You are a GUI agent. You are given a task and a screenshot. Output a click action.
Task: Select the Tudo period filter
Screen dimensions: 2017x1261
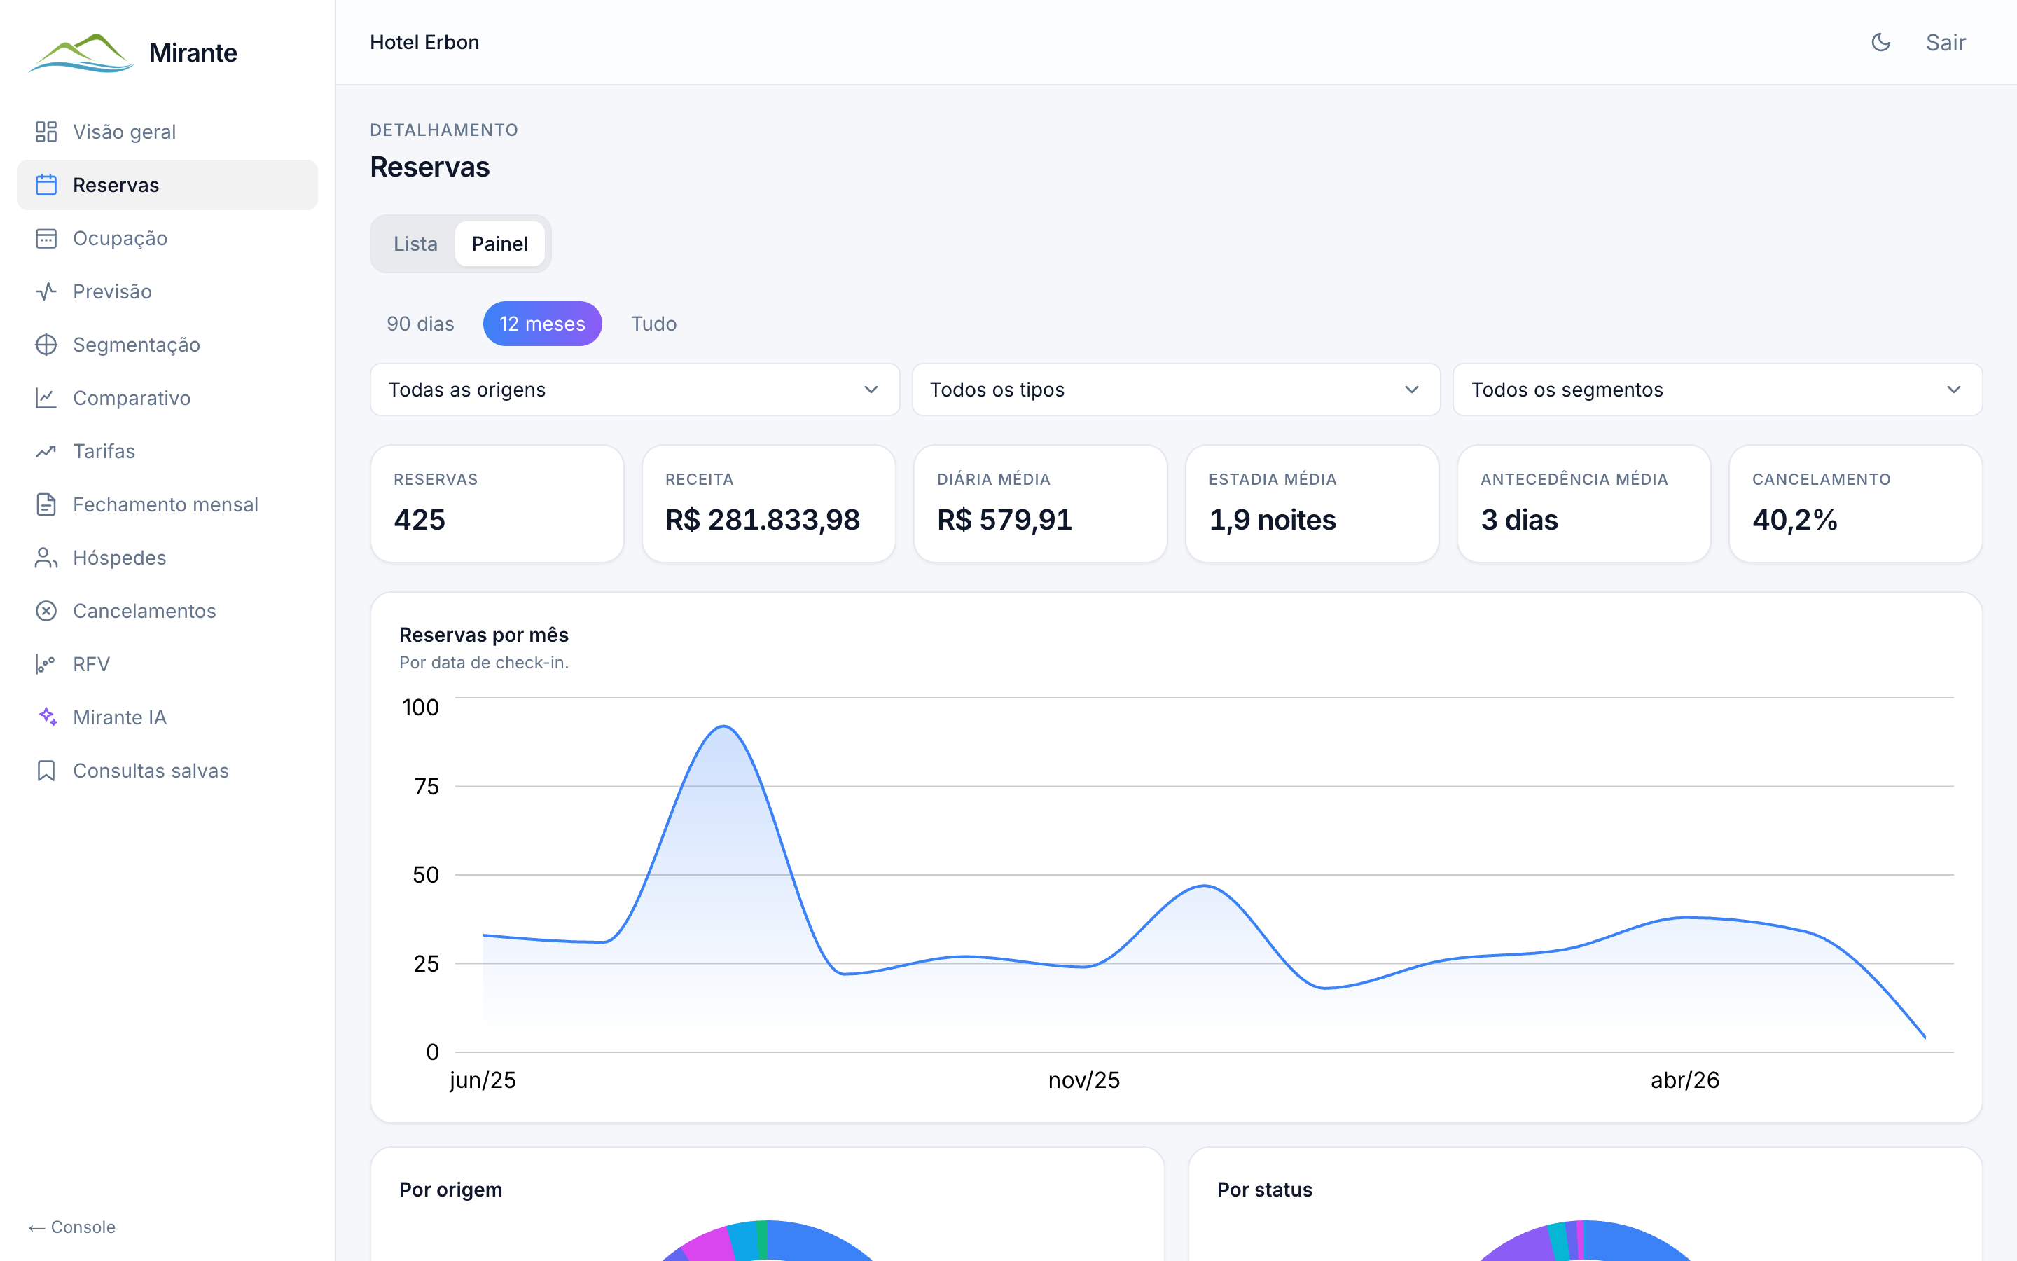pyautogui.click(x=653, y=324)
